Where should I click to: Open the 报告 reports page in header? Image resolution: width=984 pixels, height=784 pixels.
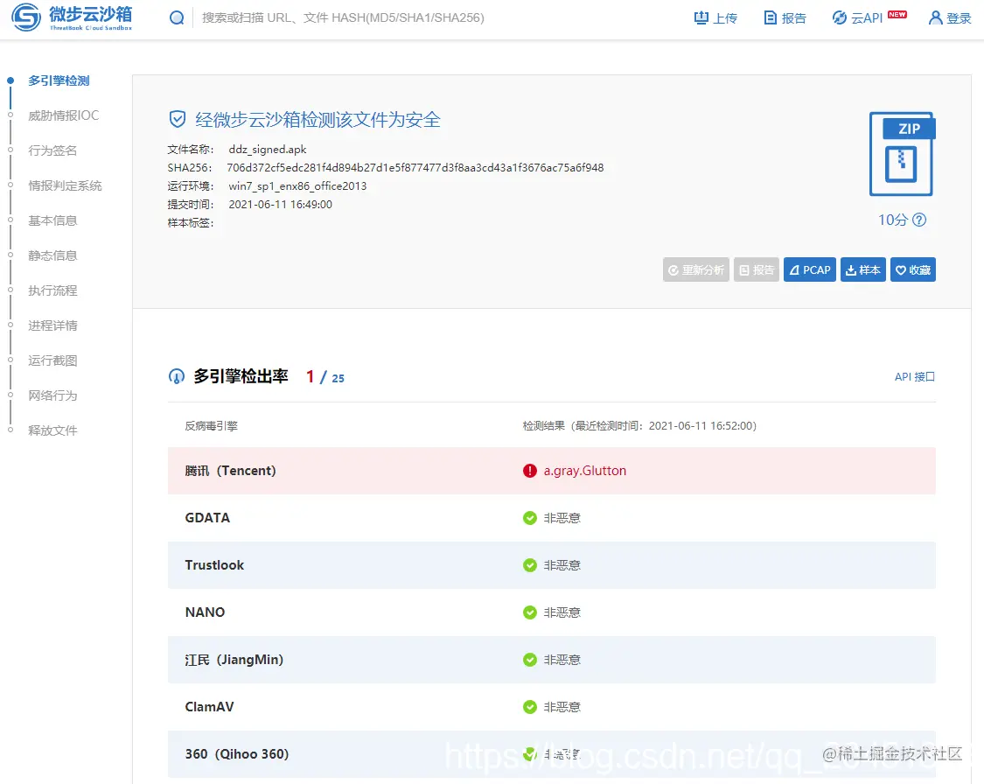[785, 17]
